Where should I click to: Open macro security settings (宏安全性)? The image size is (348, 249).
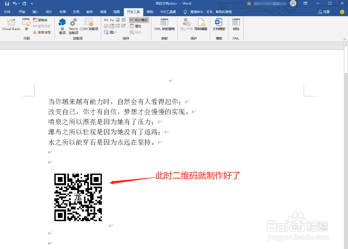[x=42, y=32]
